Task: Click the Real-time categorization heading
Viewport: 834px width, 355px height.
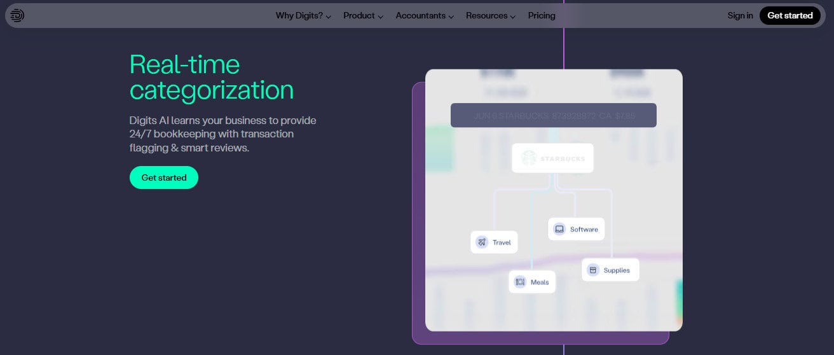Action: (211, 78)
